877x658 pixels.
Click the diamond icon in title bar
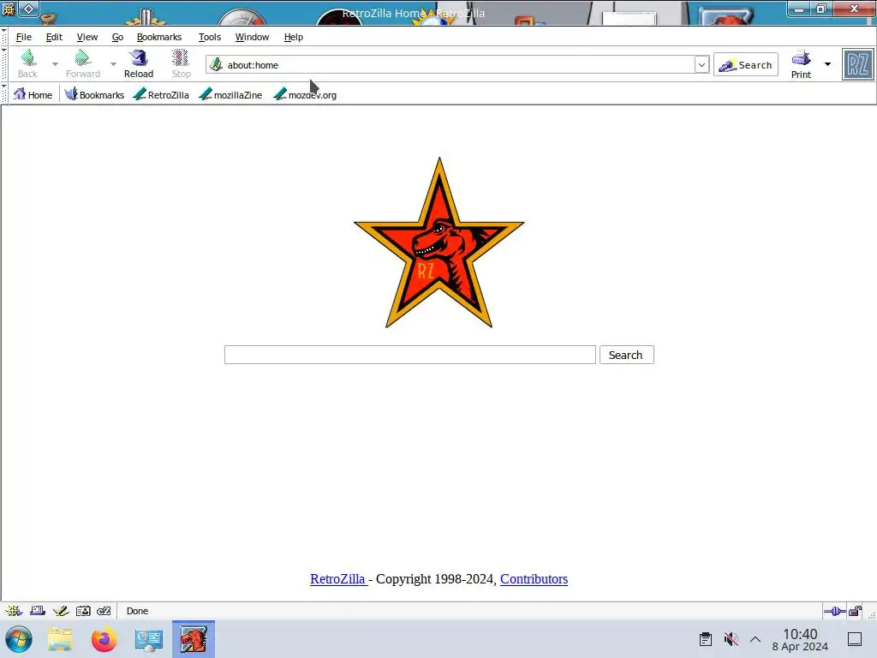coord(28,9)
